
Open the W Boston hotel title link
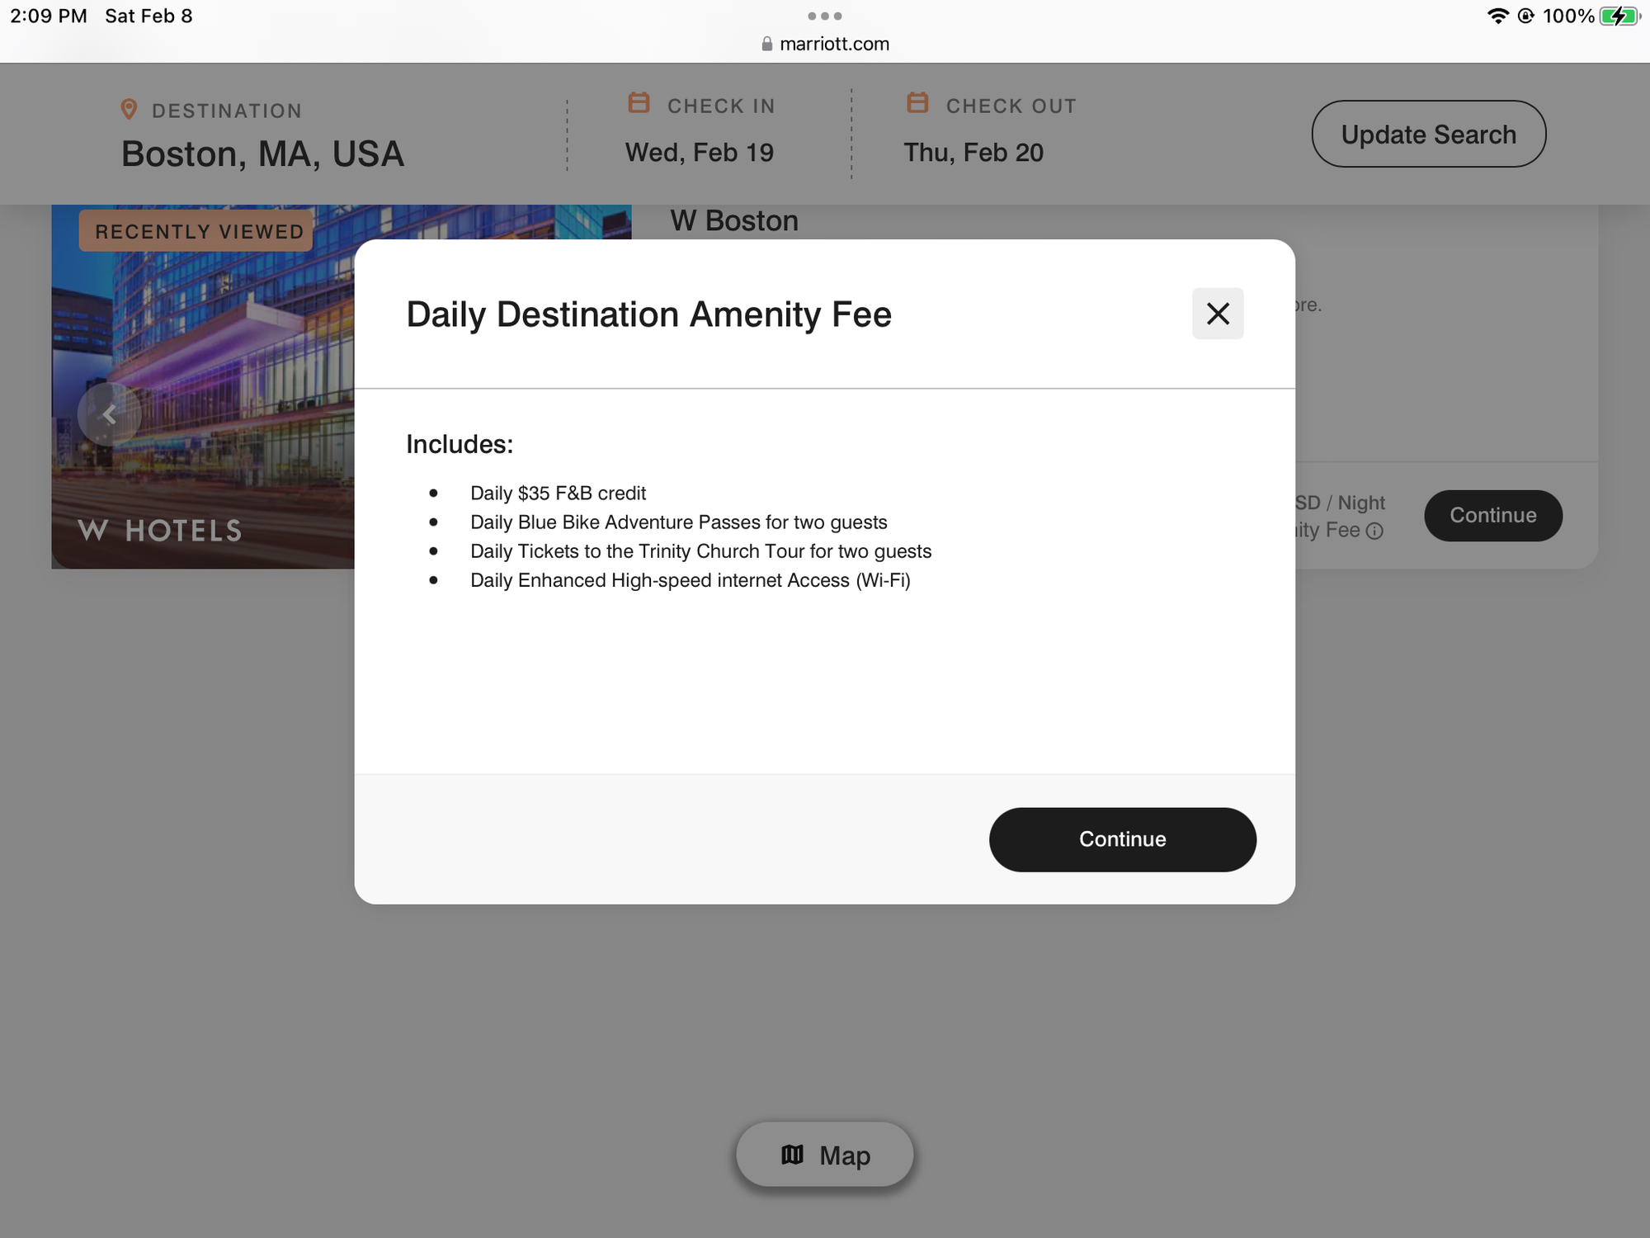click(734, 221)
